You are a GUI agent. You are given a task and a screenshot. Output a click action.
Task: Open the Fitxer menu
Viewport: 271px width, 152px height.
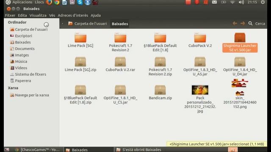click(x=10, y=15)
